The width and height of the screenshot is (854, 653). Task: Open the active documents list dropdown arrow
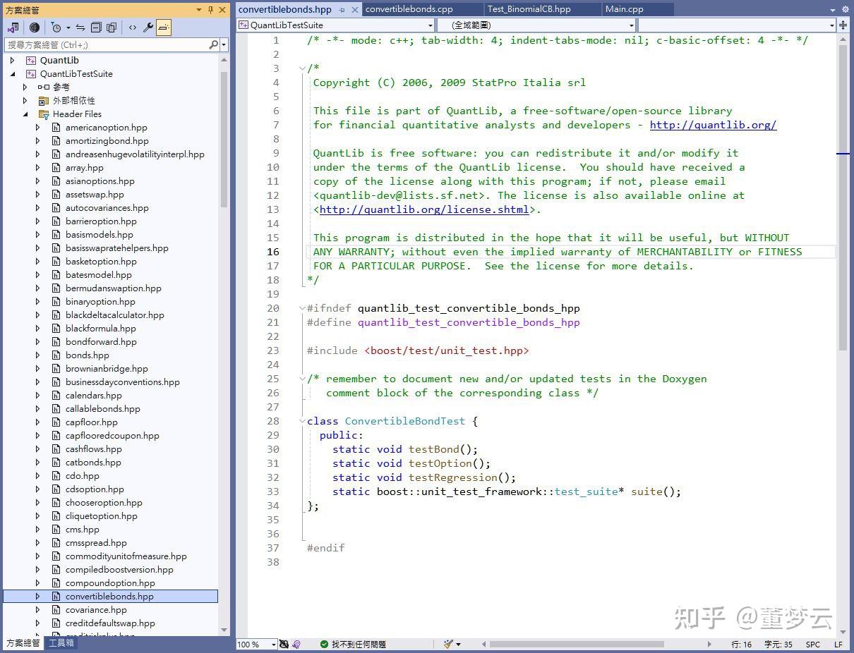coord(833,10)
